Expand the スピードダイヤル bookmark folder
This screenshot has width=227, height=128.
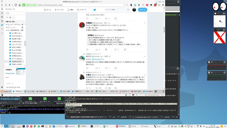[x=6, y=25]
